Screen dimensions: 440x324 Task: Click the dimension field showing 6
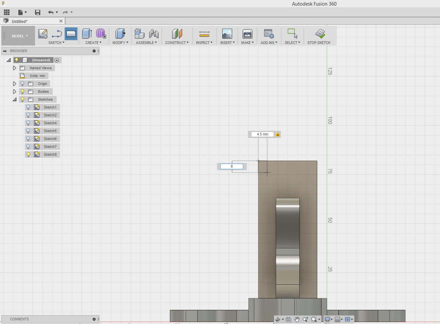coord(232,166)
